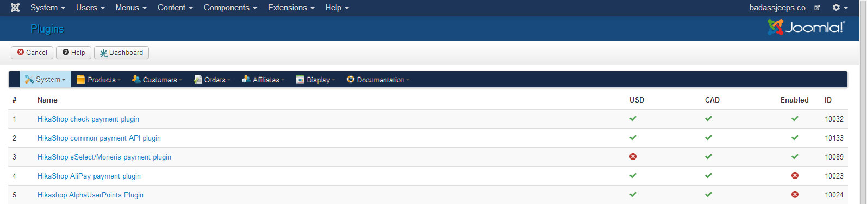Image resolution: width=867 pixels, height=204 pixels.
Task: Toggle Enabled status of AlphaUserPoints Plugin
Action: tap(795, 195)
